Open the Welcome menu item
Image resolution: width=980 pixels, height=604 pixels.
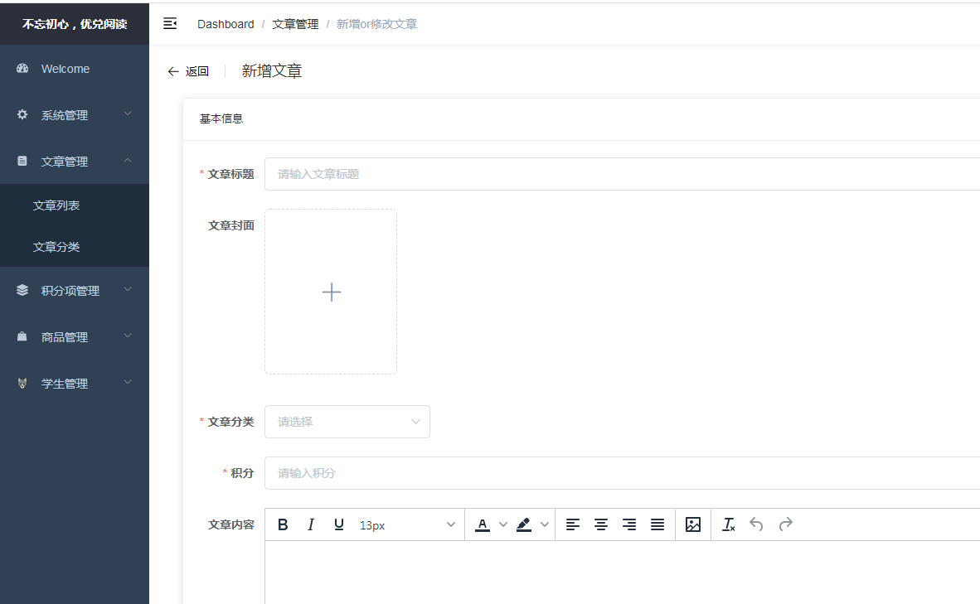click(x=75, y=69)
